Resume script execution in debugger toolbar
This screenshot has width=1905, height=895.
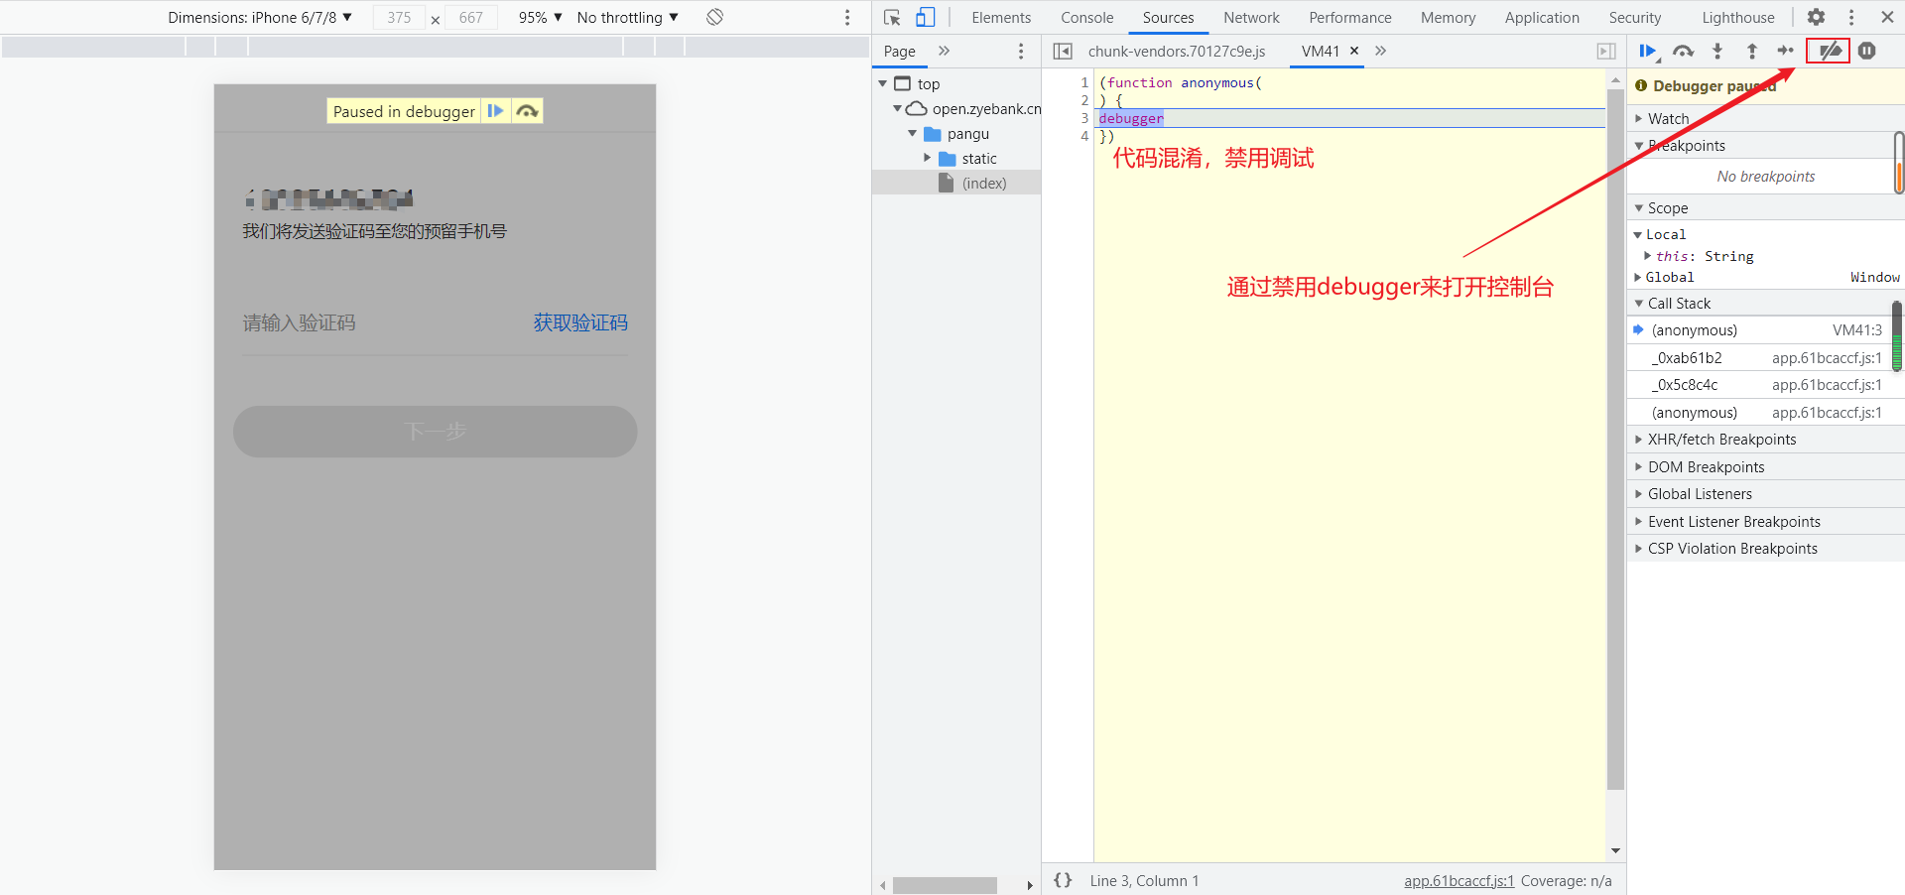click(x=1648, y=52)
